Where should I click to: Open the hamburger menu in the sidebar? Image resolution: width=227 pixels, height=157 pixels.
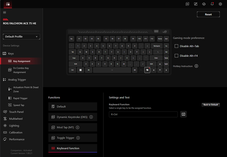pos(5,13)
